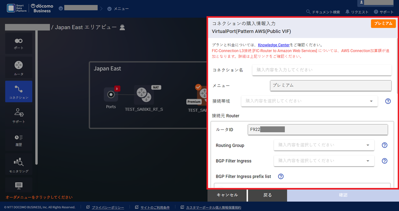
Task: Open the 履歴 (History) sidebar icon
Action: [18, 140]
